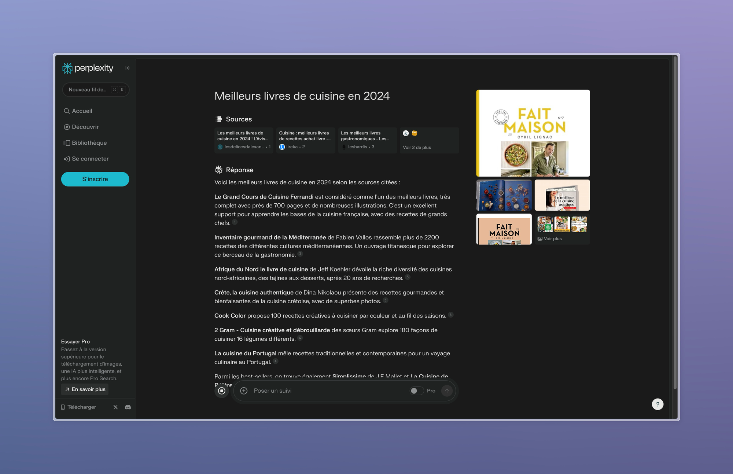Click Télécharger at the sidebar bottom
Viewport: 733px width, 474px height.
pyautogui.click(x=78, y=407)
